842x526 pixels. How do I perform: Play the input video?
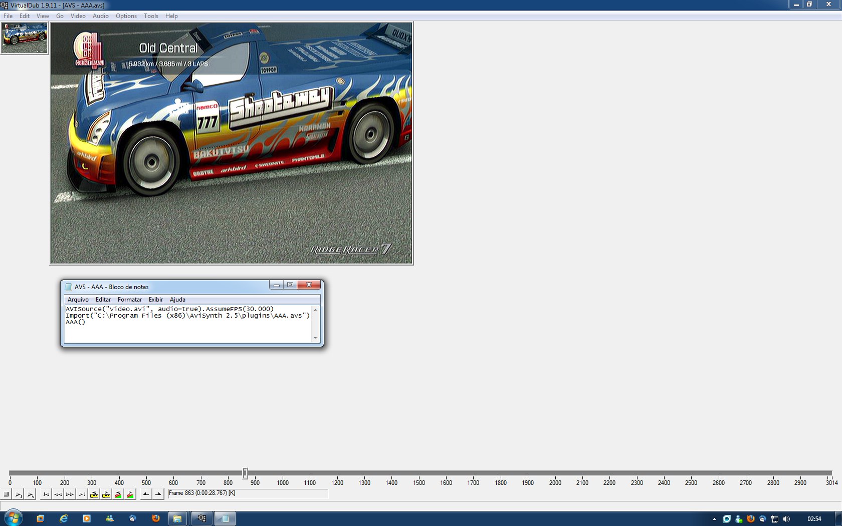click(18, 494)
